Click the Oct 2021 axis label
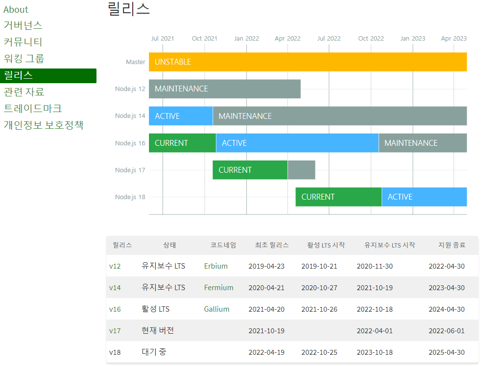The width and height of the screenshot is (481, 366). point(204,38)
